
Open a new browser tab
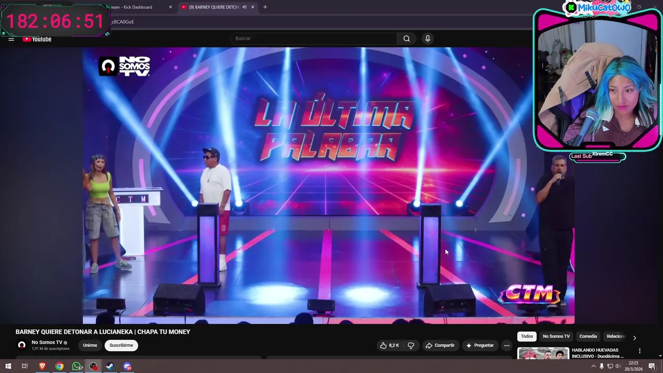265,7
